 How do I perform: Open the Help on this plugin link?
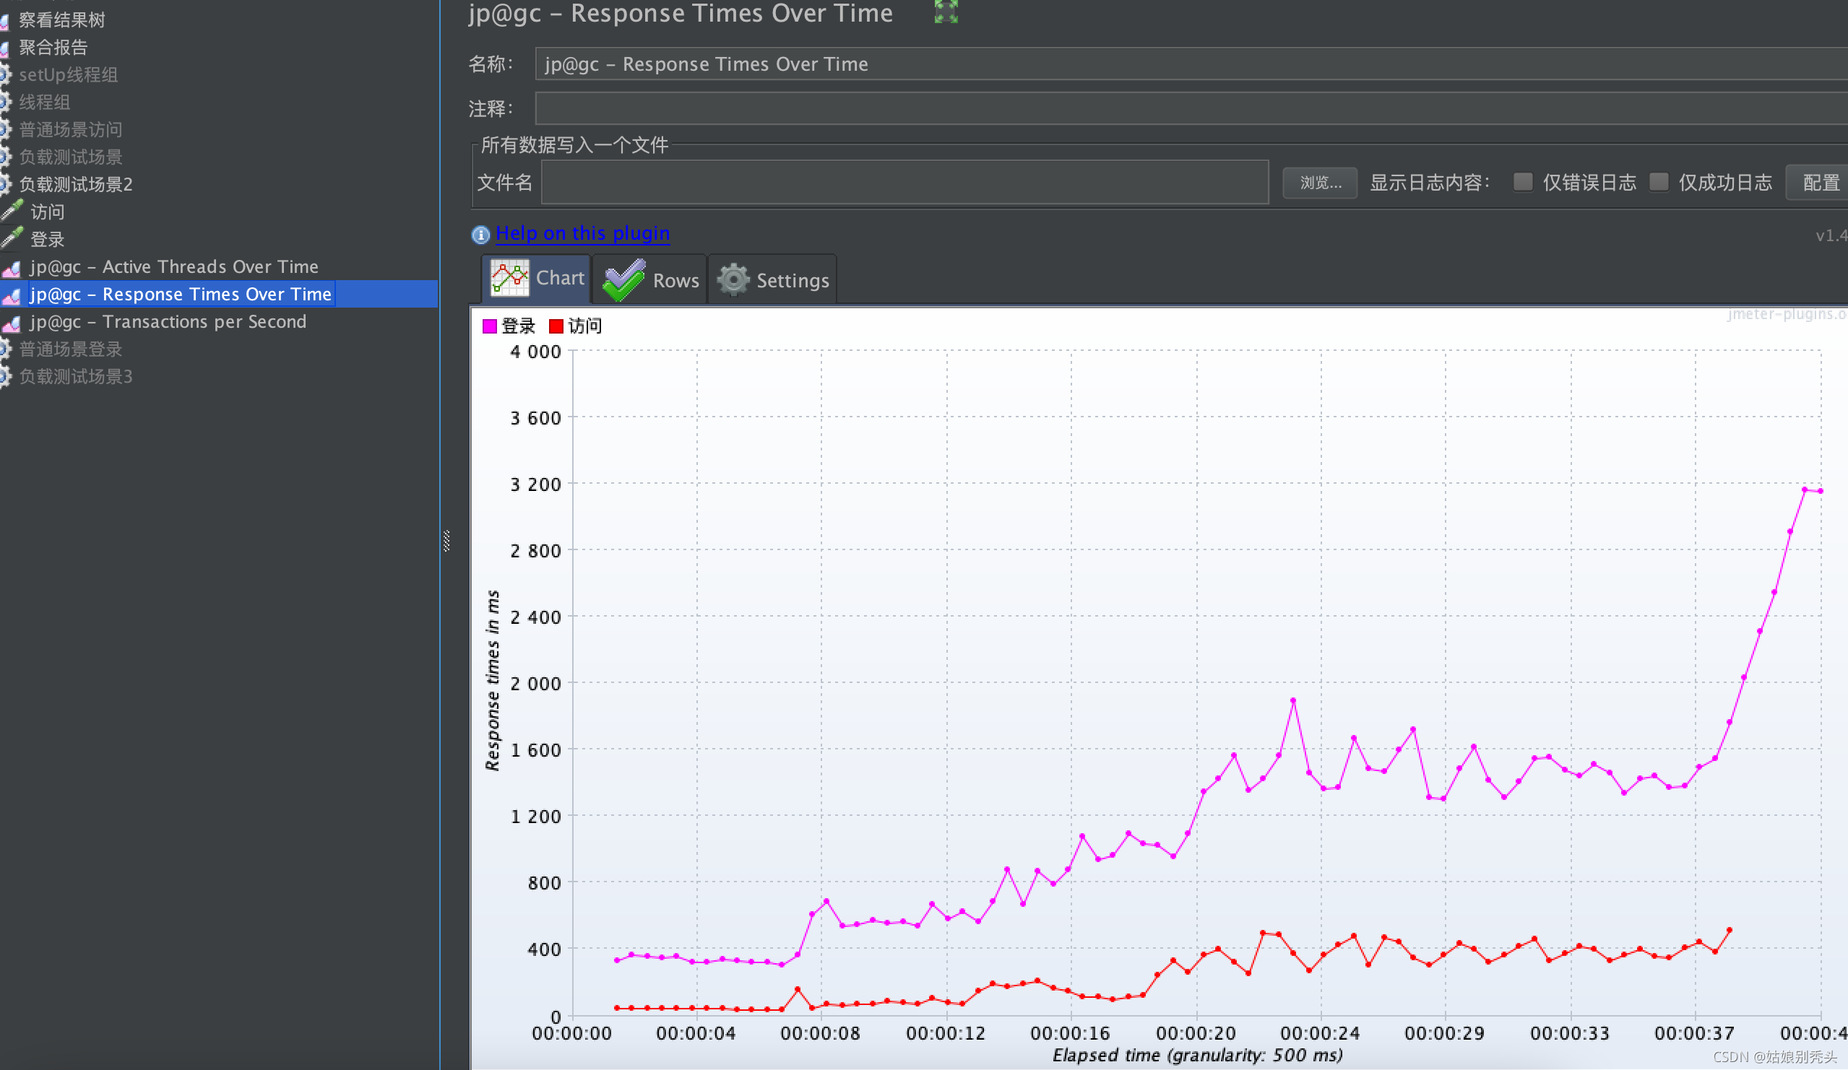pyautogui.click(x=582, y=234)
